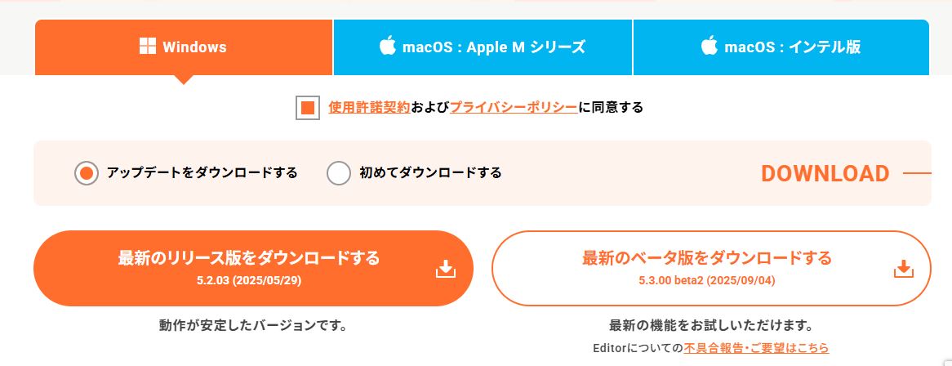This screenshot has width=952, height=366.
Task: Toggle the license agreement checkbox
Action: click(308, 108)
